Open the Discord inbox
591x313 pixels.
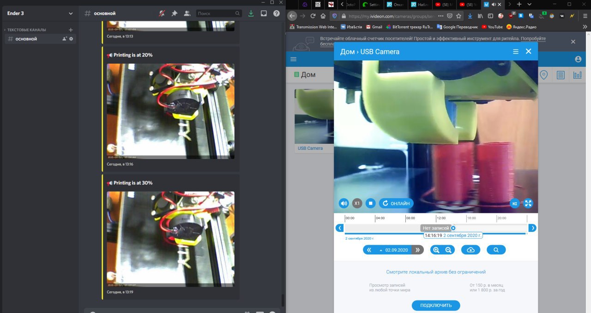pyautogui.click(x=264, y=13)
